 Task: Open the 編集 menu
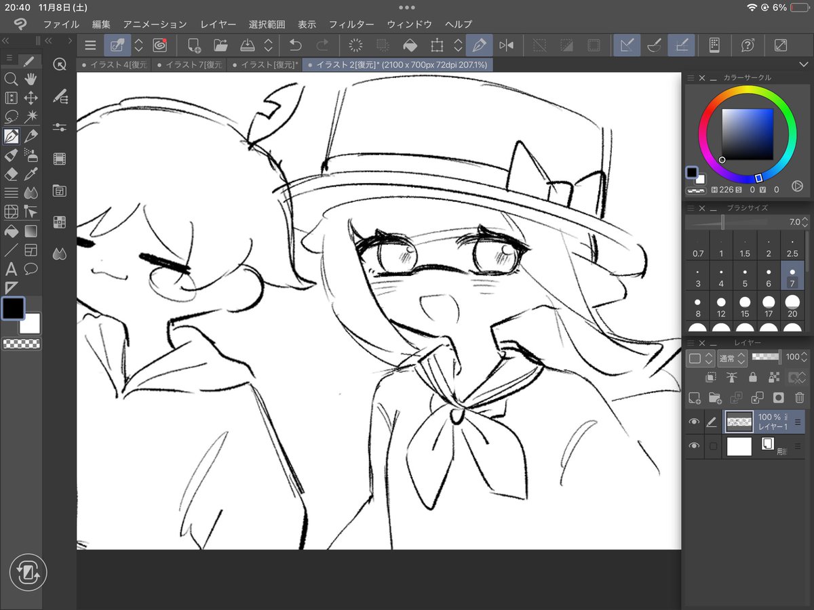coord(101,24)
